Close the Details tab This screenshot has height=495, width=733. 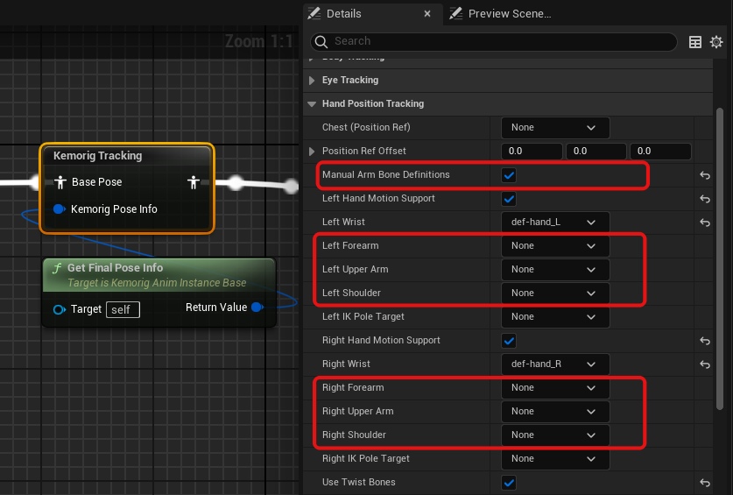tap(427, 14)
